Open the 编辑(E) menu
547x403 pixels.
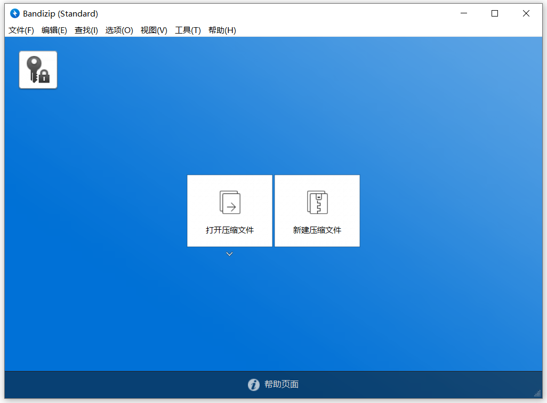[54, 30]
